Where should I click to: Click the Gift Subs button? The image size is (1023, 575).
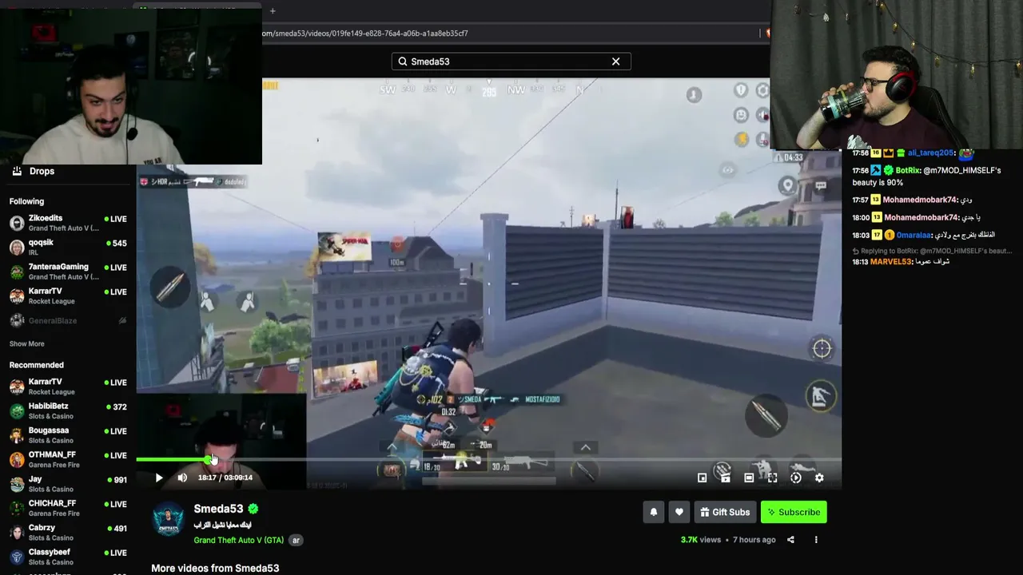(x=726, y=512)
